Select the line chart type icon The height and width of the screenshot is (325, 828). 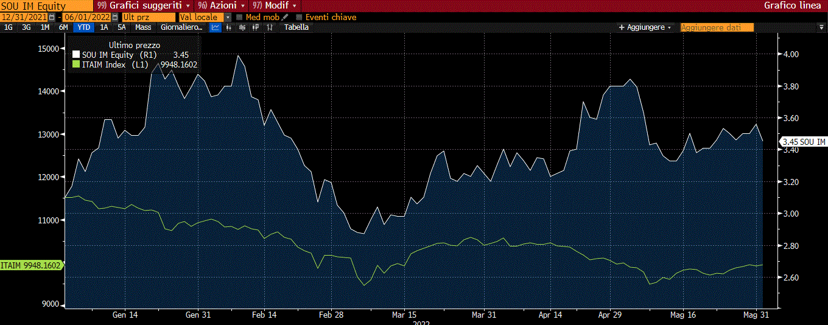click(216, 27)
